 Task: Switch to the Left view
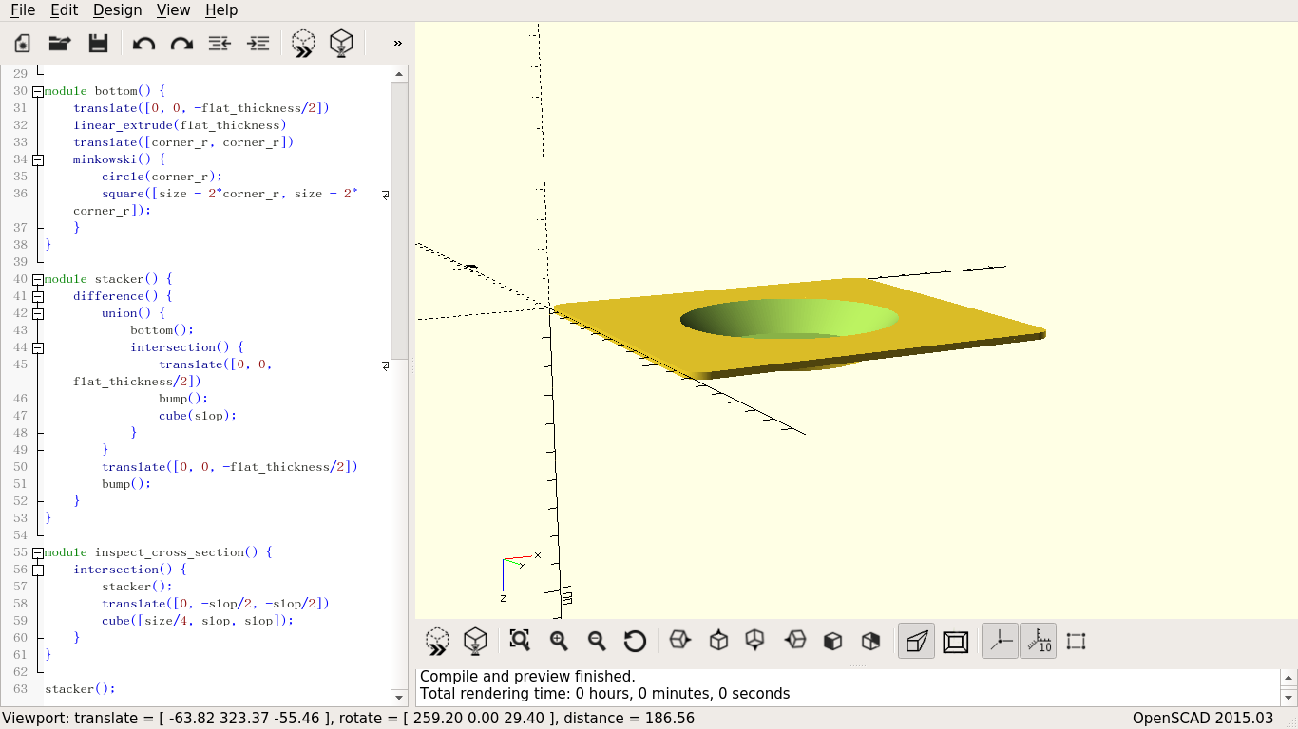[x=794, y=641]
